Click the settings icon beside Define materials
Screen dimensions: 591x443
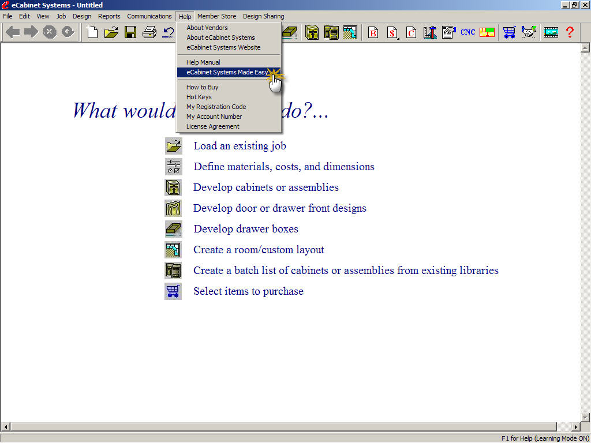click(x=173, y=167)
